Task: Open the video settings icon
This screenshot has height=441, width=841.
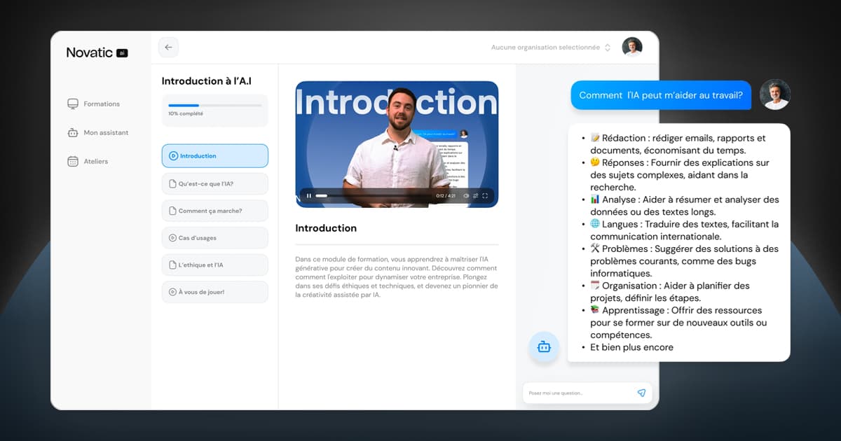Action: pyautogui.click(x=475, y=196)
